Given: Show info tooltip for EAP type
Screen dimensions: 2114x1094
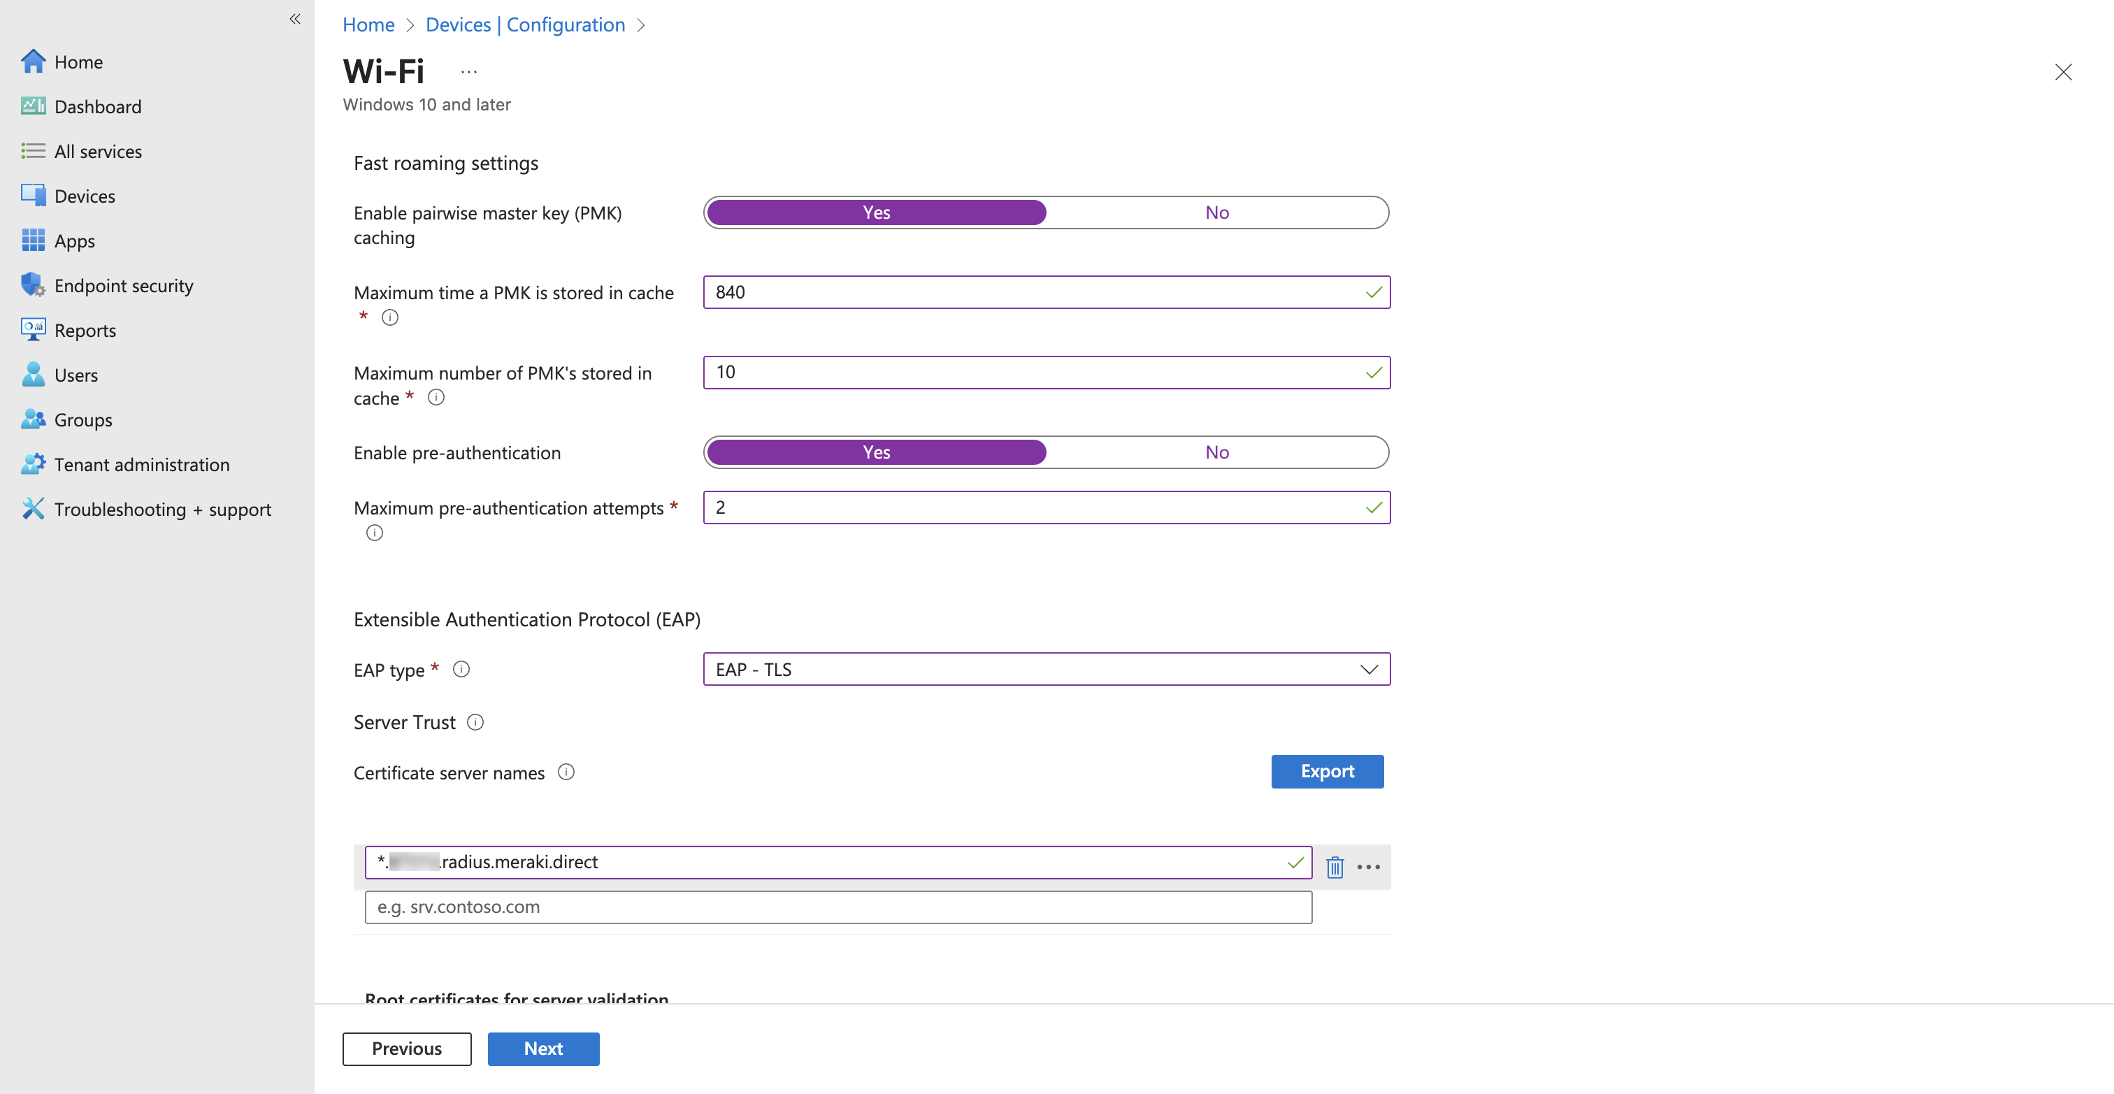Looking at the screenshot, I should [x=461, y=670].
